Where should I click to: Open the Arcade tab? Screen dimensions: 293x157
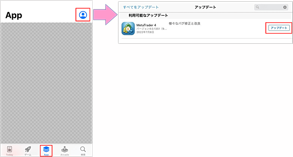pyautogui.click(x=65, y=151)
